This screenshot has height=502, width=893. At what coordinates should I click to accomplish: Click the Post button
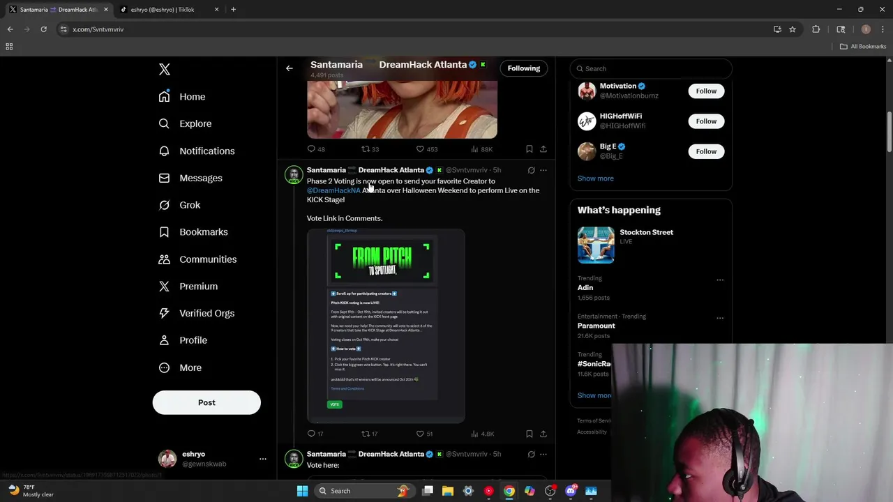coord(207,402)
